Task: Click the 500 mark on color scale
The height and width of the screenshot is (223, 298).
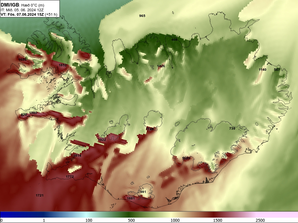Action: coord(131,220)
